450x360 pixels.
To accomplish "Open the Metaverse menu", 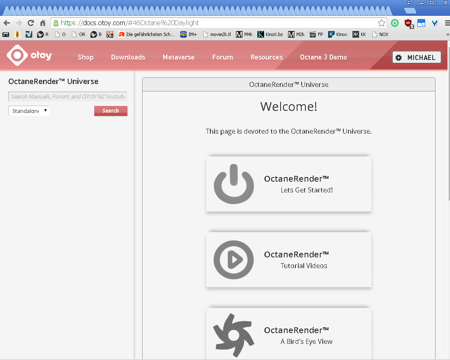I will 179,57.
